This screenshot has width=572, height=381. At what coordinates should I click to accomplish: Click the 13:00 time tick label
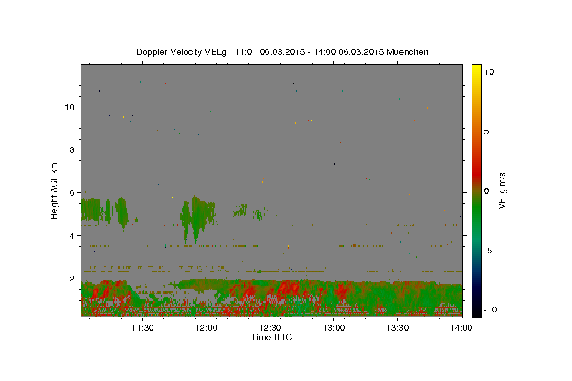(x=334, y=328)
